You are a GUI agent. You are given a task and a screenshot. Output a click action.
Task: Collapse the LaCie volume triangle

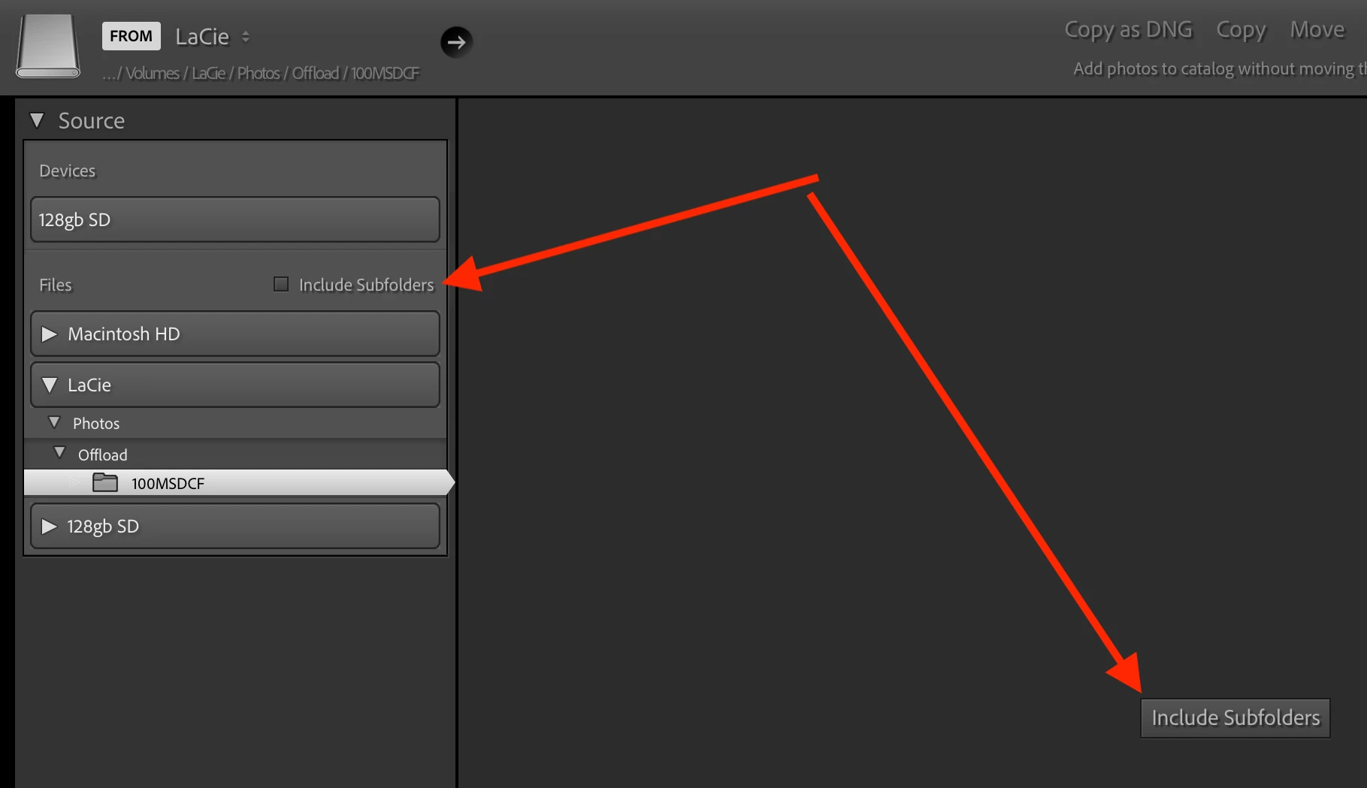(50, 385)
